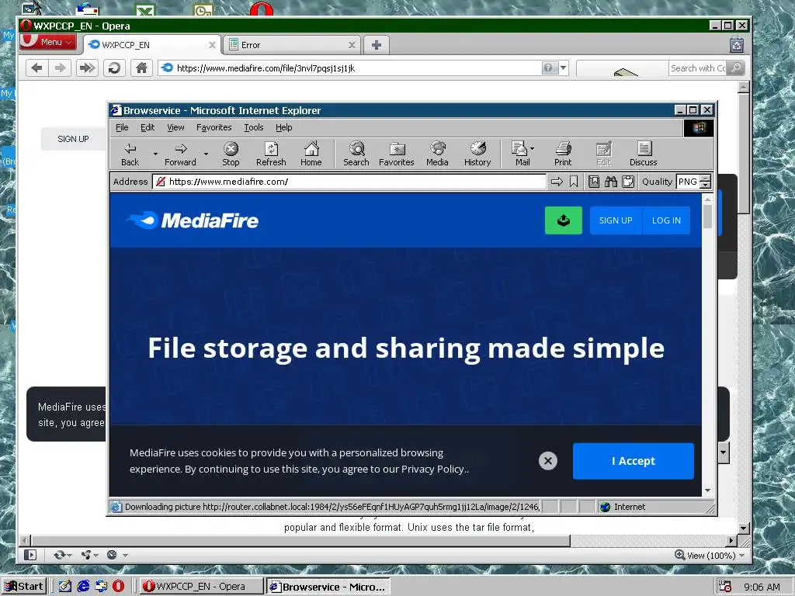Print the page using IE toolbar

click(x=563, y=154)
